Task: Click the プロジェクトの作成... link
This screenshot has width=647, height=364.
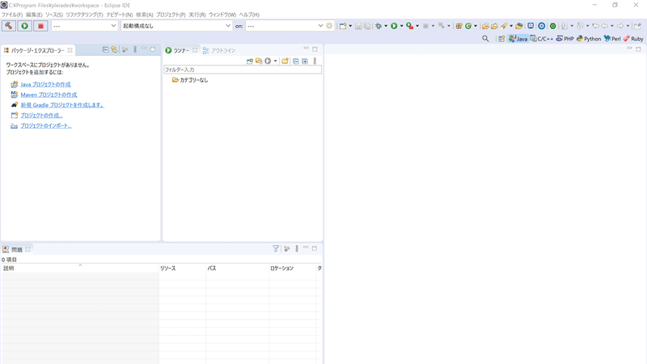Action: click(41, 115)
